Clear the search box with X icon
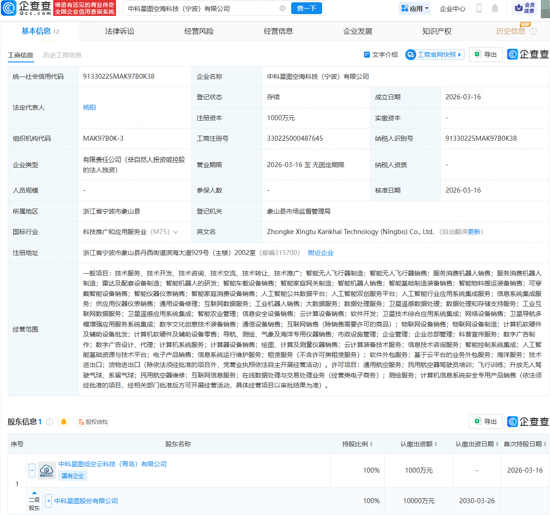 coord(283,8)
